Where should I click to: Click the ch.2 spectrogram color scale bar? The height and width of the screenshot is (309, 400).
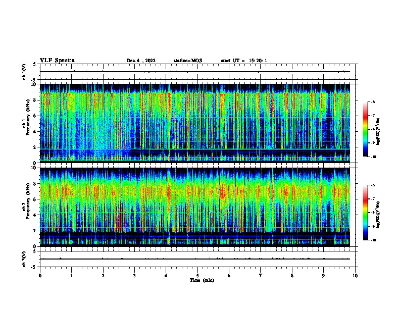point(366,213)
